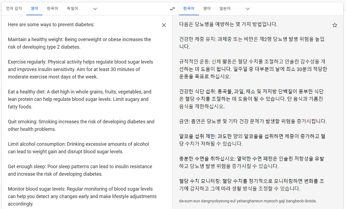Screen dimensions: 346x209
Task: Click translated paragraph starting '금연:'
Action: pyautogui.click(x=253, y=121)
